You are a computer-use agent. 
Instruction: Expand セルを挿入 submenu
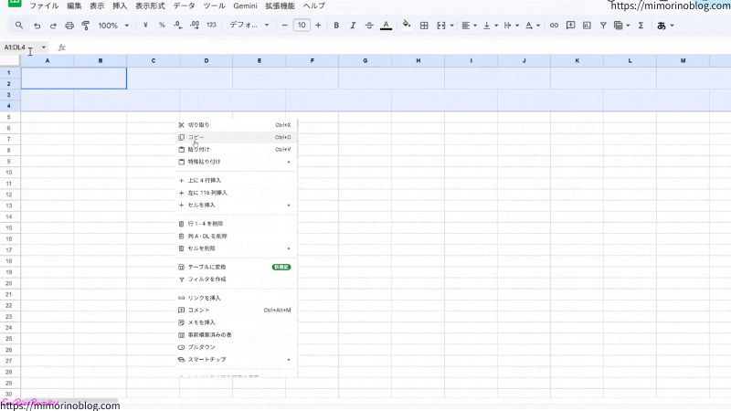pyautogui.click(x=236, y=205)
